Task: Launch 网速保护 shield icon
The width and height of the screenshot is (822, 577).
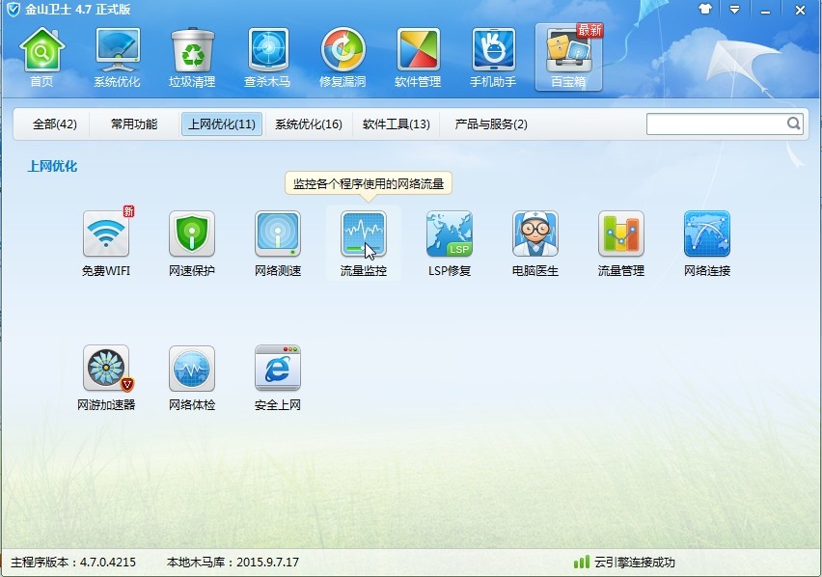Action: (x=192, y=234)
